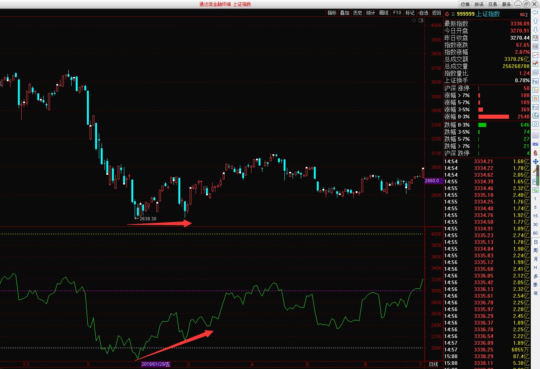Click the blue four-way move arrows icon
This screenshot has width=540, height=369.
point(535,161)
